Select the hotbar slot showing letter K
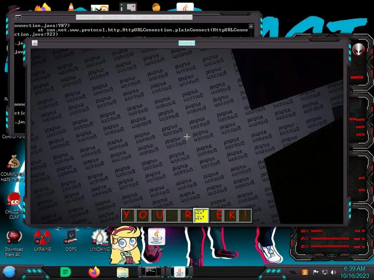Screen dimensions: 374x280 [230, 215]
